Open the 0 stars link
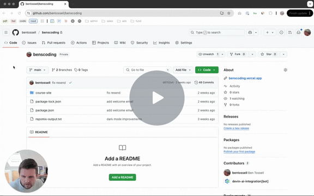Viewport: 314px width, 196px height. pos(234,93)
